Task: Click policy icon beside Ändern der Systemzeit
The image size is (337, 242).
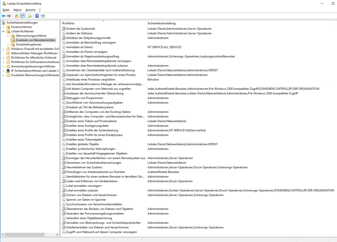Action: tap(64, 29)
